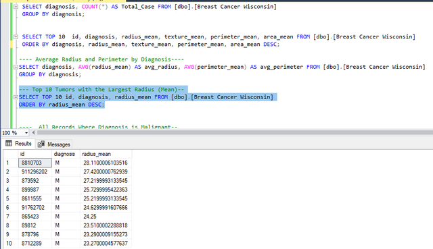Click the horizontal scrollbar track of the editor
Screen dimensions: 433x249
coord(235,133)
